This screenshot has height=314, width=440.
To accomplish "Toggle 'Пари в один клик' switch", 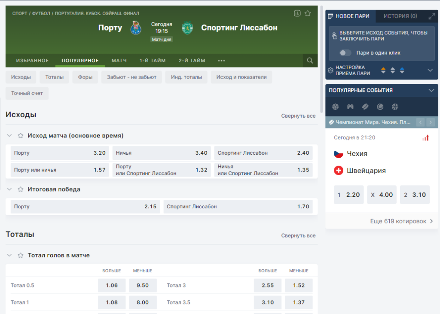I will [345, 53].
